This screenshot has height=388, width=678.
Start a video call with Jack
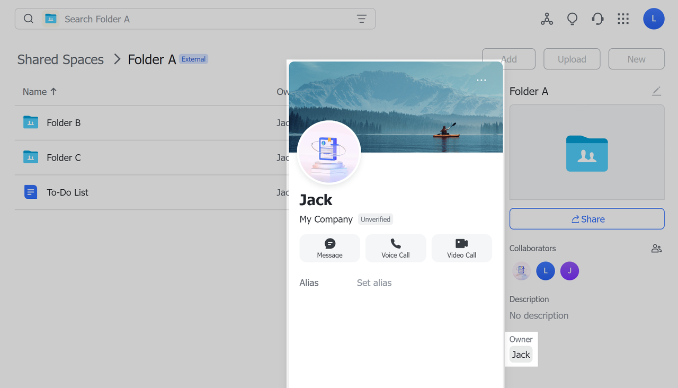461,248
